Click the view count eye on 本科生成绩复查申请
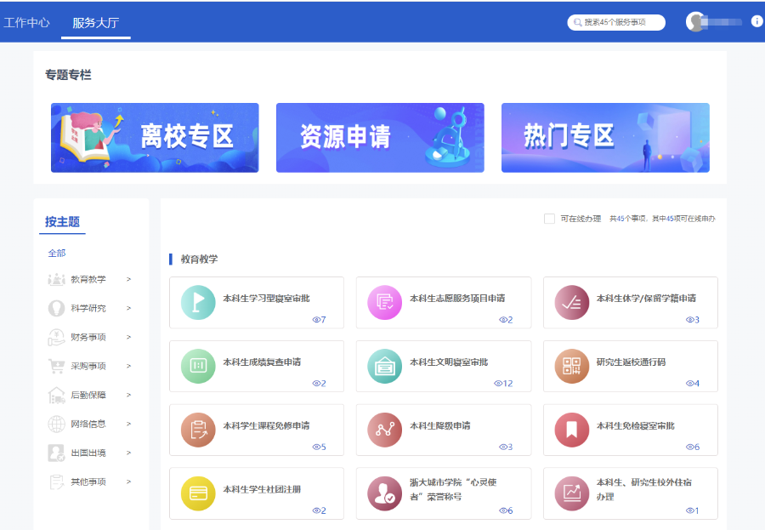Image resolution: width=765 pixels, height=530 pixels. point(315,384)
